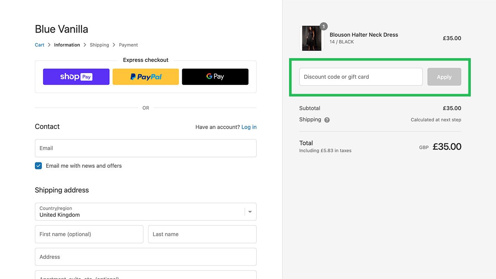Image resolution: width=496 pixels, height=279 pixels.
Task: Click the shipping help question mark icon
Action: pos(327,120)
